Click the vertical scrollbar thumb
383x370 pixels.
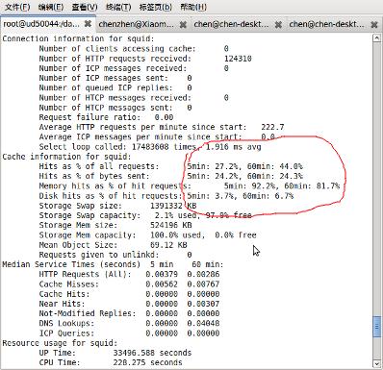(377, 327)
